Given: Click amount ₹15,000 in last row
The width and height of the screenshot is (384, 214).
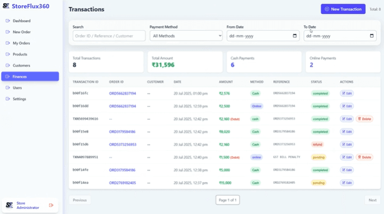Looking at the screenshot, I should click(x=225, y=183).
